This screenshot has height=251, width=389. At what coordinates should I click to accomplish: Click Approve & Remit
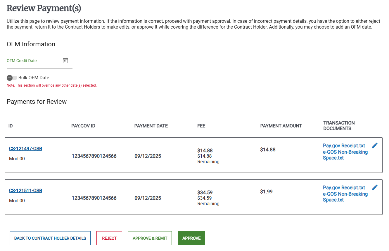(150, 238)
